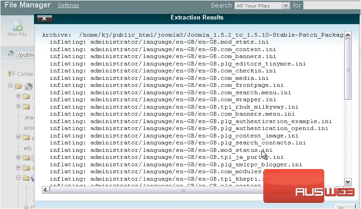Click the en-GB.mod_stats.ini line

click(159, 42)
